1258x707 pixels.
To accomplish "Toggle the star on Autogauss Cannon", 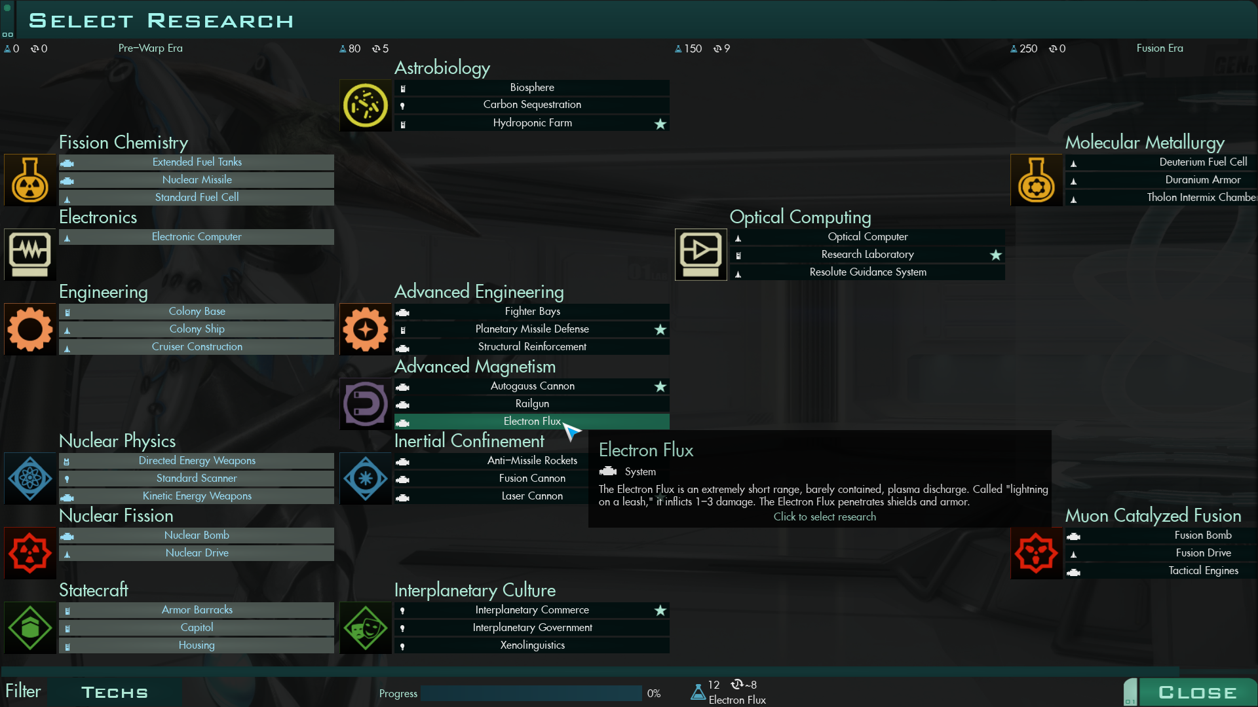I will point(660,387).
